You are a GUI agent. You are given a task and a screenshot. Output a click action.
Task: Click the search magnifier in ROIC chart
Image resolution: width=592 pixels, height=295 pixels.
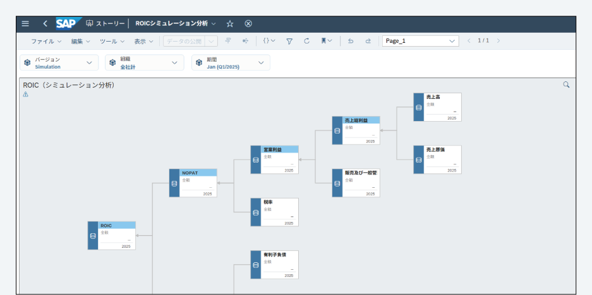566,84
